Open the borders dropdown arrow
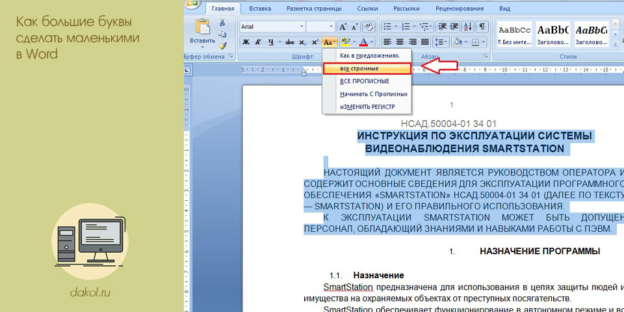 484,42
